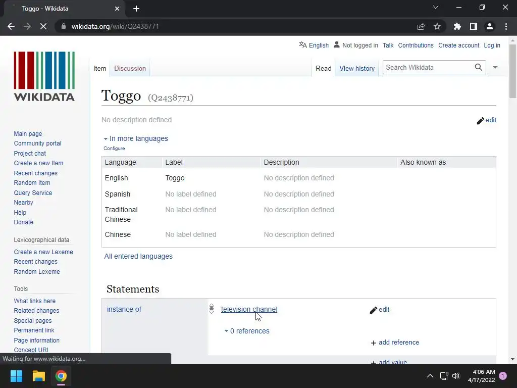Open the television channel link

249,309
